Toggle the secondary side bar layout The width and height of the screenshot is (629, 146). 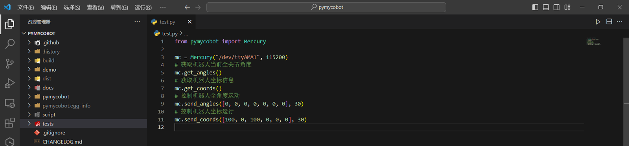557,7
